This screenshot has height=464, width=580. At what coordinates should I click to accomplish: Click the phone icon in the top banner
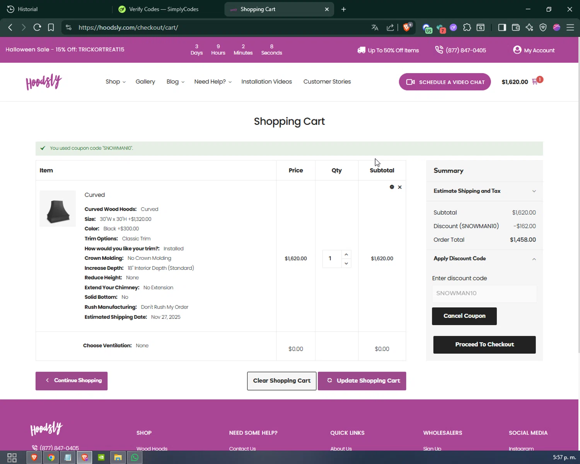coord(439,49)
